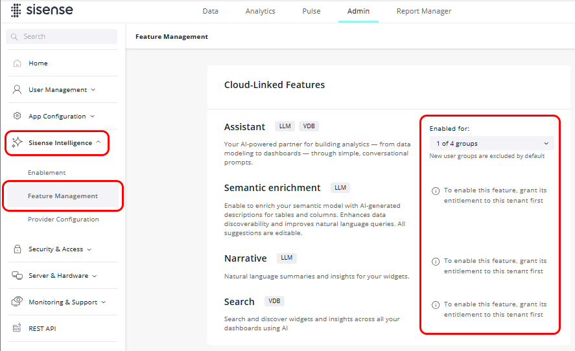This screenshot has height=351, width=575.
Task: Click info icon beside Search feature notice
Action: (x=436, y=305)
